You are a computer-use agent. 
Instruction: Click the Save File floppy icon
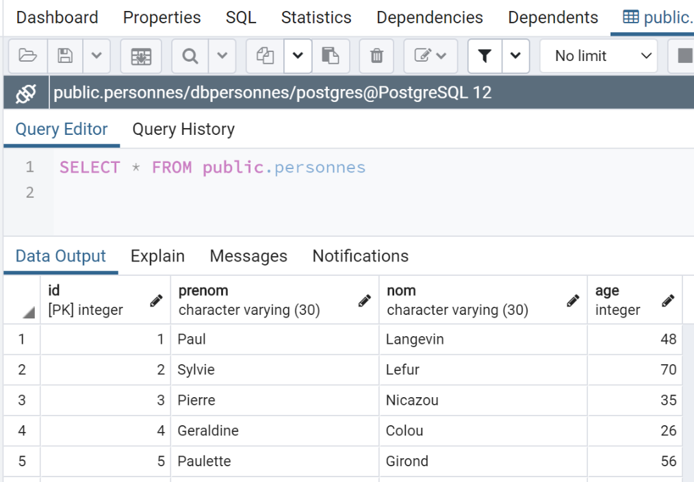(65, 56)
